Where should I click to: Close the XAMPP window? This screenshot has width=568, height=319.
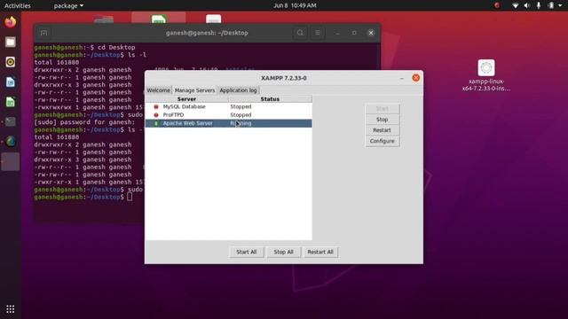pyautogui.click(x=416, y=78)
